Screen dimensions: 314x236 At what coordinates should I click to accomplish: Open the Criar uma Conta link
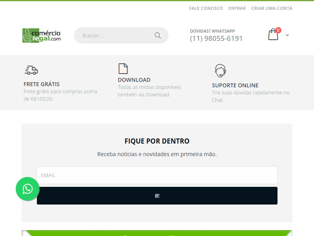click(272, 8)
